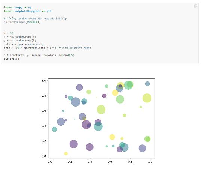Click the 'import numpy as np' line
This screenshot has height=170, width=202.
tap(18, 8)
